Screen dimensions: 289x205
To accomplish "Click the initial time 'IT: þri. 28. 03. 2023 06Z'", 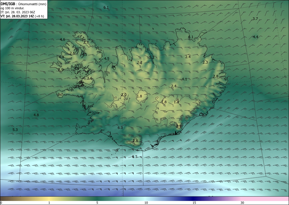I will click(18, 12).
